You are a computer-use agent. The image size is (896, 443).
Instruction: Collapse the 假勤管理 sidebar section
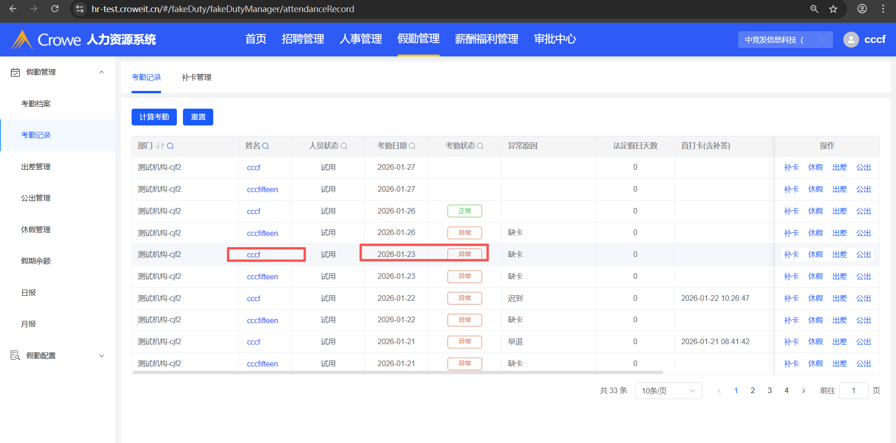click(x=101, y=72)
